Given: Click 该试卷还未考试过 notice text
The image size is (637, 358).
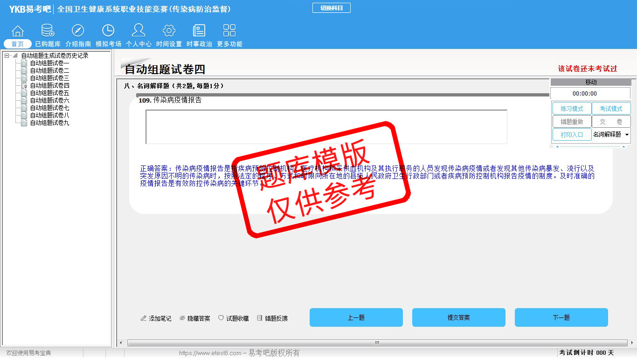Looking at the screenshot, I should [588, 69].
